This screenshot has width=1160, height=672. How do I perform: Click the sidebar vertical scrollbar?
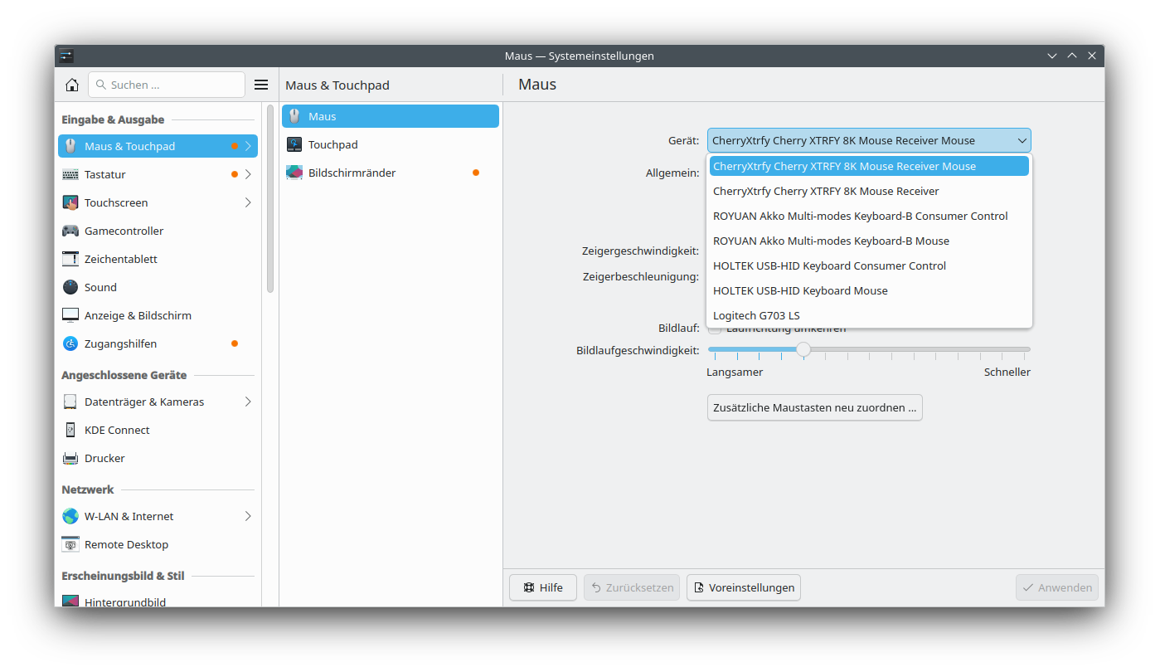click(x=270, y=199)
